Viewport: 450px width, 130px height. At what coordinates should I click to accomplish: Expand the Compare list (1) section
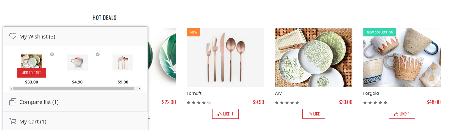click(x=75, y=102)
